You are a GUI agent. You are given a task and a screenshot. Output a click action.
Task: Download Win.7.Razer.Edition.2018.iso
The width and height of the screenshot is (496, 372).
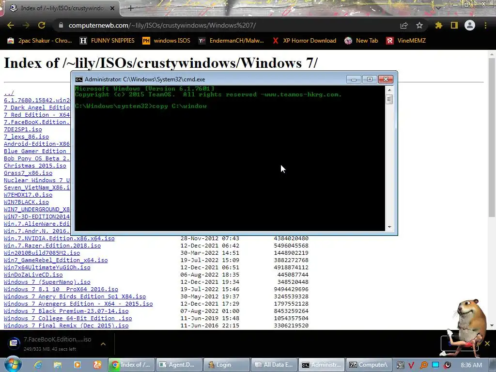pos(52,246)
